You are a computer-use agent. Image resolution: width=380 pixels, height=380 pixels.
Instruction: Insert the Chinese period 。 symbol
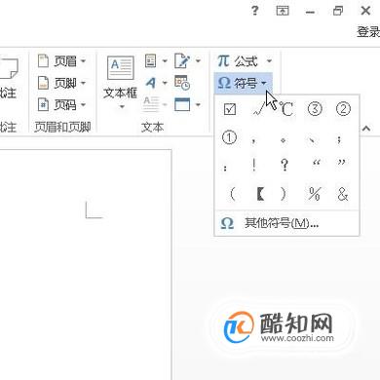(283, 140)
